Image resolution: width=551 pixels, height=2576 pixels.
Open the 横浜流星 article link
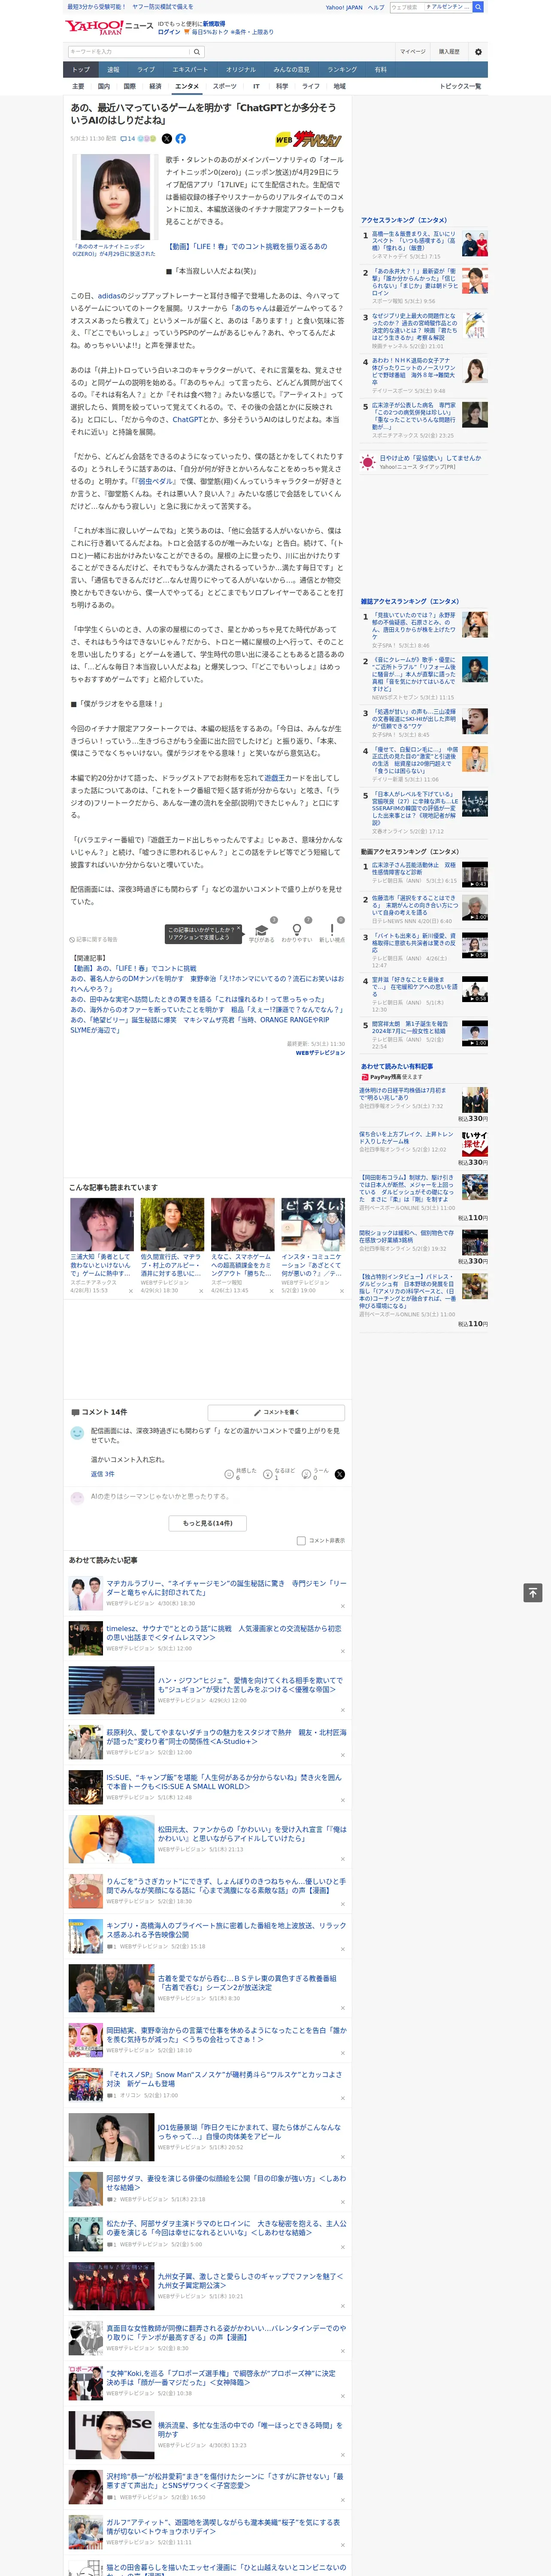point(250,2429)
